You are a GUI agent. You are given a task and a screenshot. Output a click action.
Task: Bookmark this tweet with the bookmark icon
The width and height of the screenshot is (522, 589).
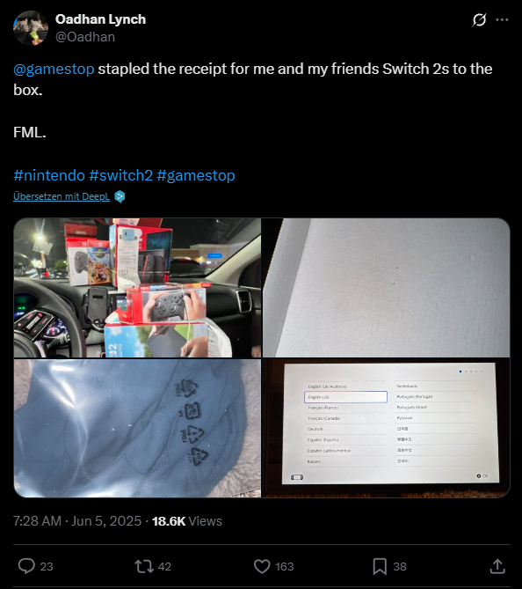[x=380, y=566]
